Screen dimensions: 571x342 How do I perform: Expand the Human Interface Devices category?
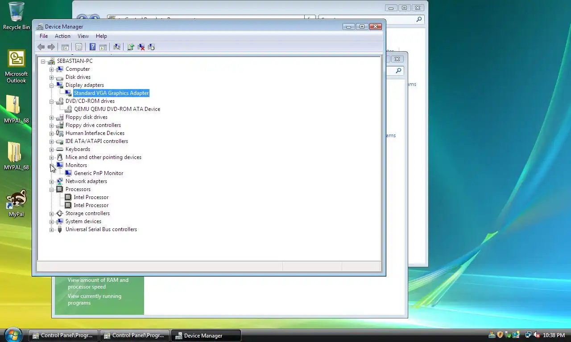[x=51, y=134]
